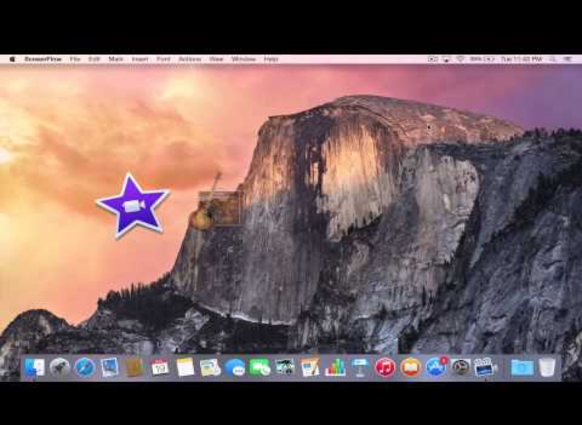Launch iTunes from the Dock
Viewport: 582px width, 425px height.
(385, 368)
